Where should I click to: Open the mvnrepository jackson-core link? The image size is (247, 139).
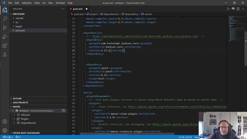pyautogui.click(x=145, y=36)
